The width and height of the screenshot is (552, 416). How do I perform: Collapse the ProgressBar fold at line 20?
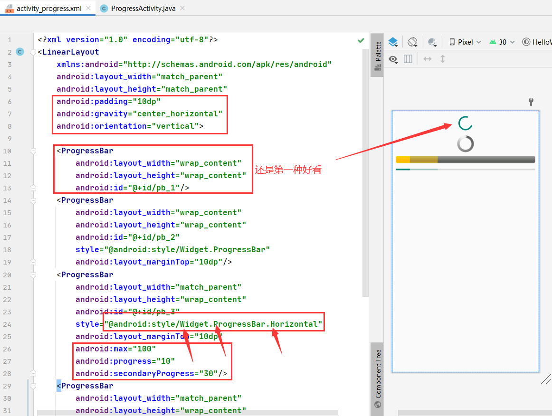[x=33, y=275]
